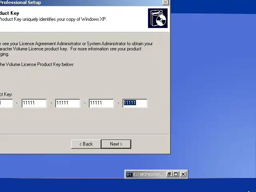Select the fourth product key segment box
The image size is (256, 192).
[101, 103]
